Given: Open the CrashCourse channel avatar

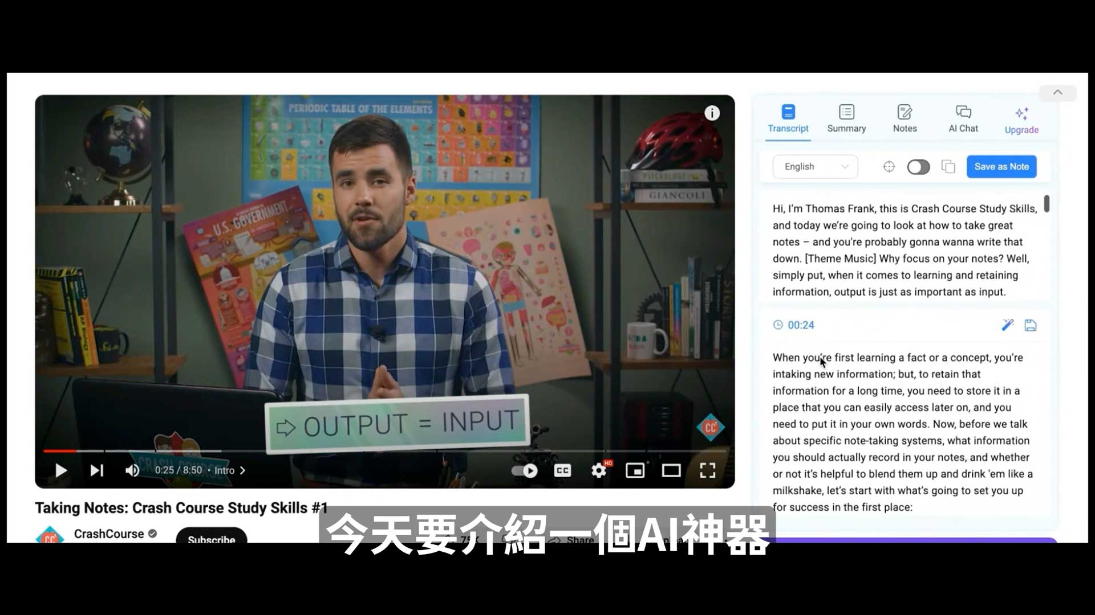Looking at the screenshot, I should [50, 535].
